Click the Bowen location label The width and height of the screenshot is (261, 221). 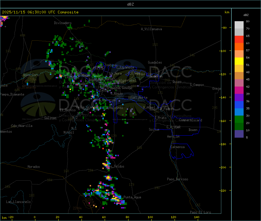pyautogui.click(x=193, y=130)
